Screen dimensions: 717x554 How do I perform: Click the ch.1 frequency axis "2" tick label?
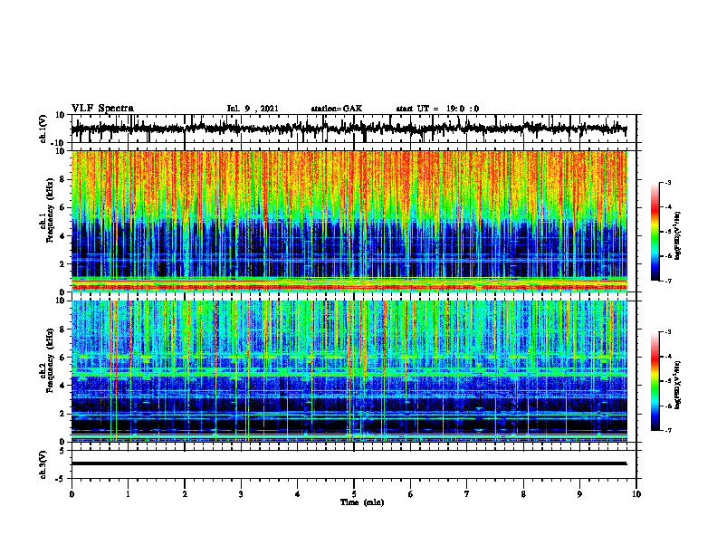point(63,264)
